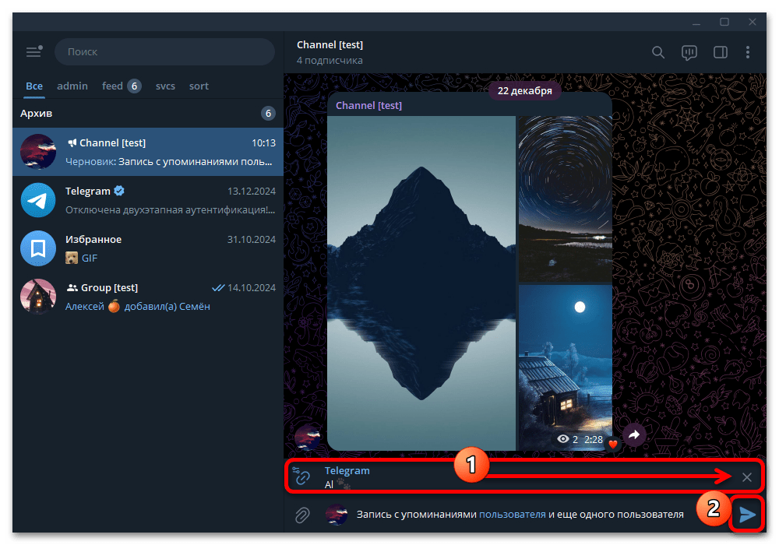Forward the channel post with share arrow

point(634,435)
